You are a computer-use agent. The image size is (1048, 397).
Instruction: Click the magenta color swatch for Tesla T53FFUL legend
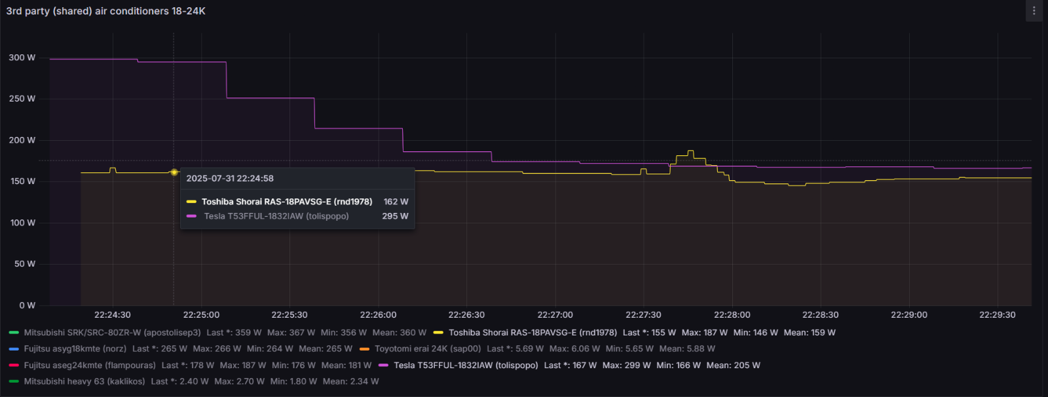click(383, 366)
